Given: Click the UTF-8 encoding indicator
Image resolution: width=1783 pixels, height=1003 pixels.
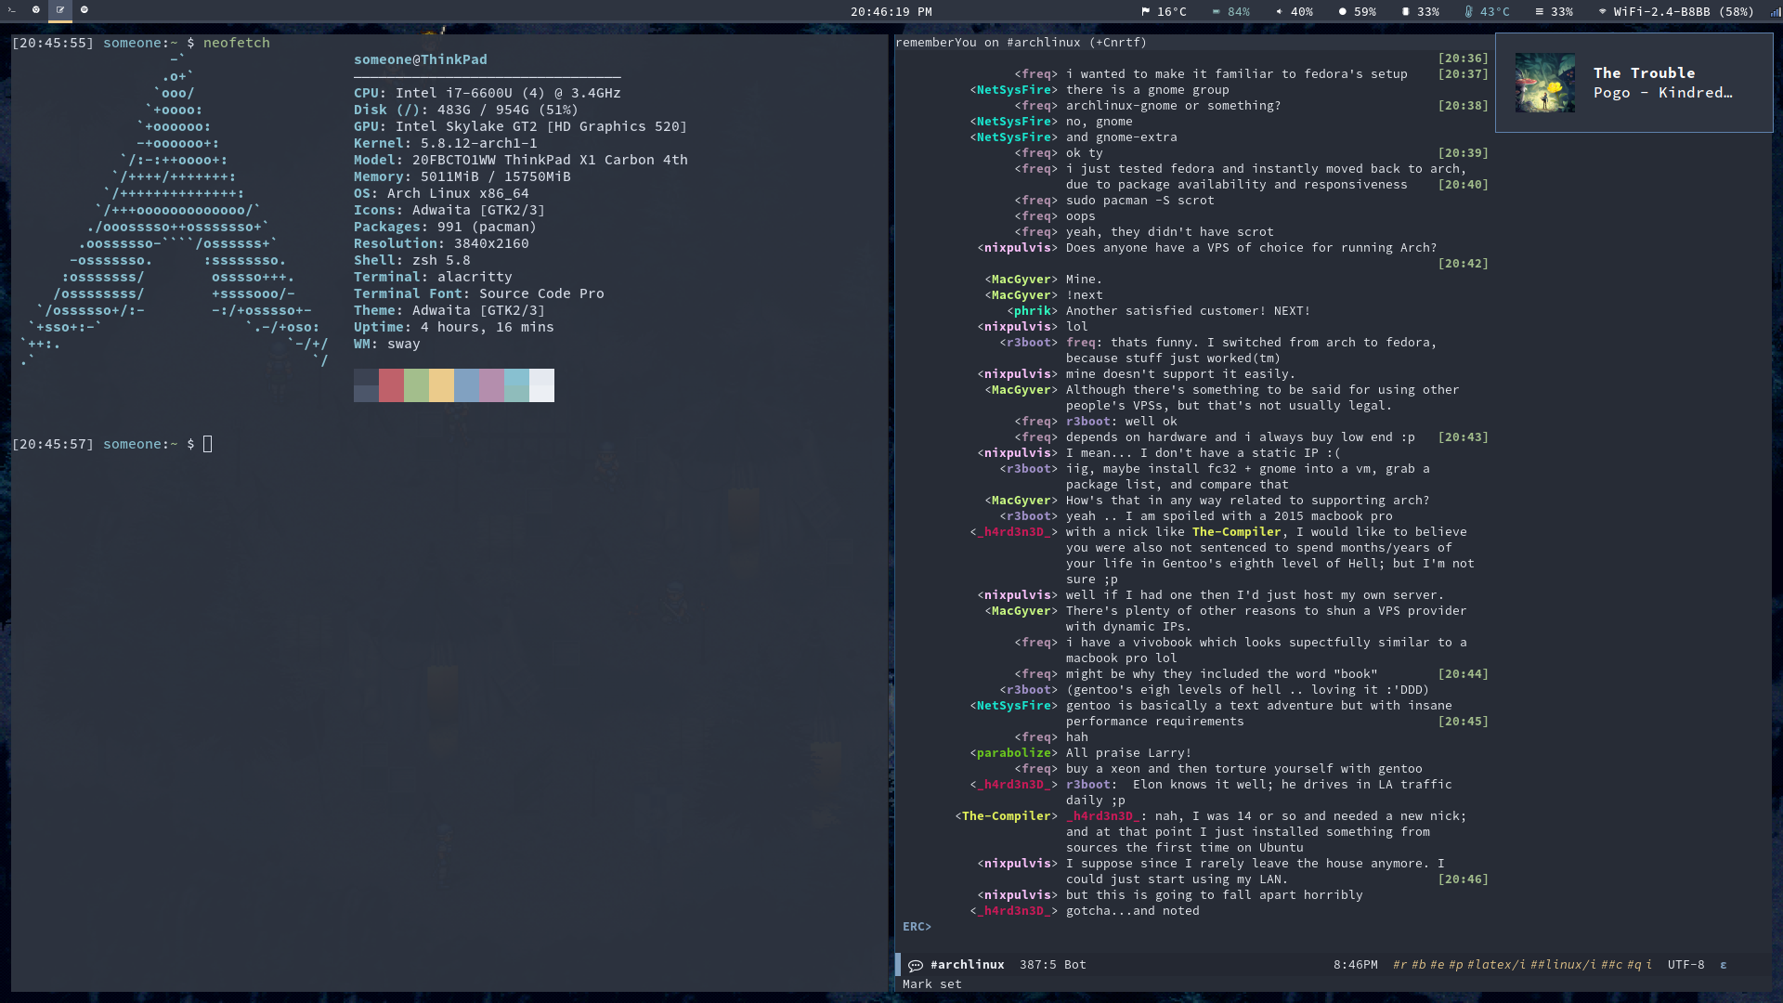Looking at the screenshot, I should 1685,965.
